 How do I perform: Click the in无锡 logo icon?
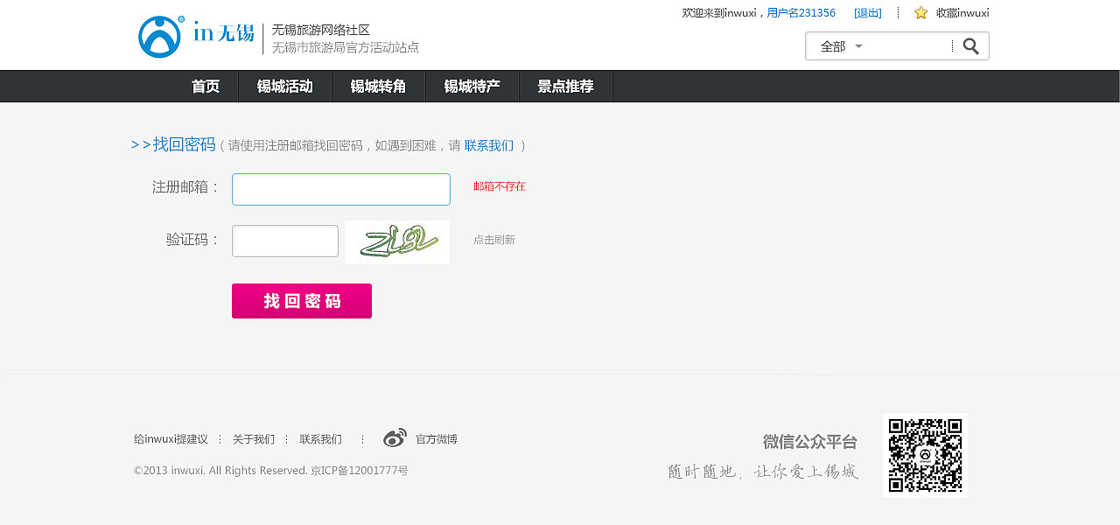pyautogui.click(x=157, y=36)
